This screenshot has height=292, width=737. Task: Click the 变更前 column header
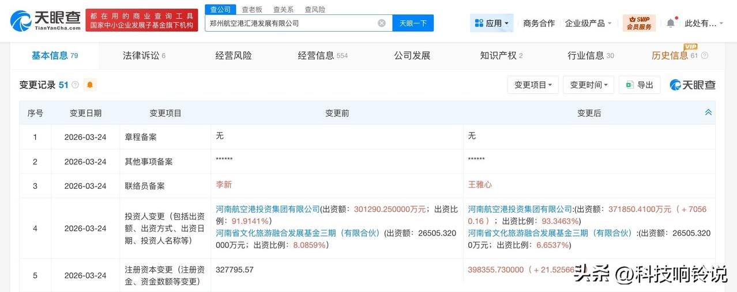tap(337, 113)
